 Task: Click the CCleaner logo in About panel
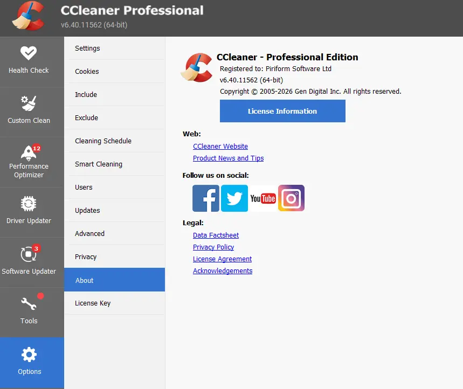(x=197, y=67)
